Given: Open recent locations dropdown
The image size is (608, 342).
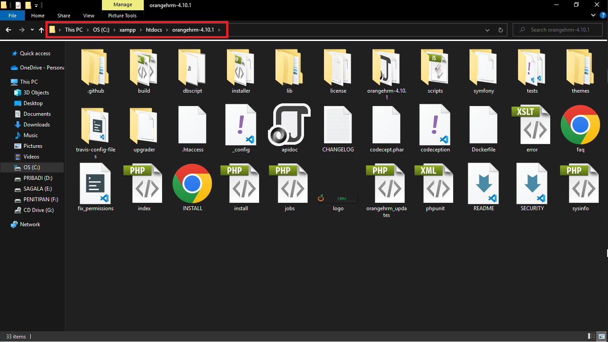Looking at the screenshot, I should click(x=32, y=30).
